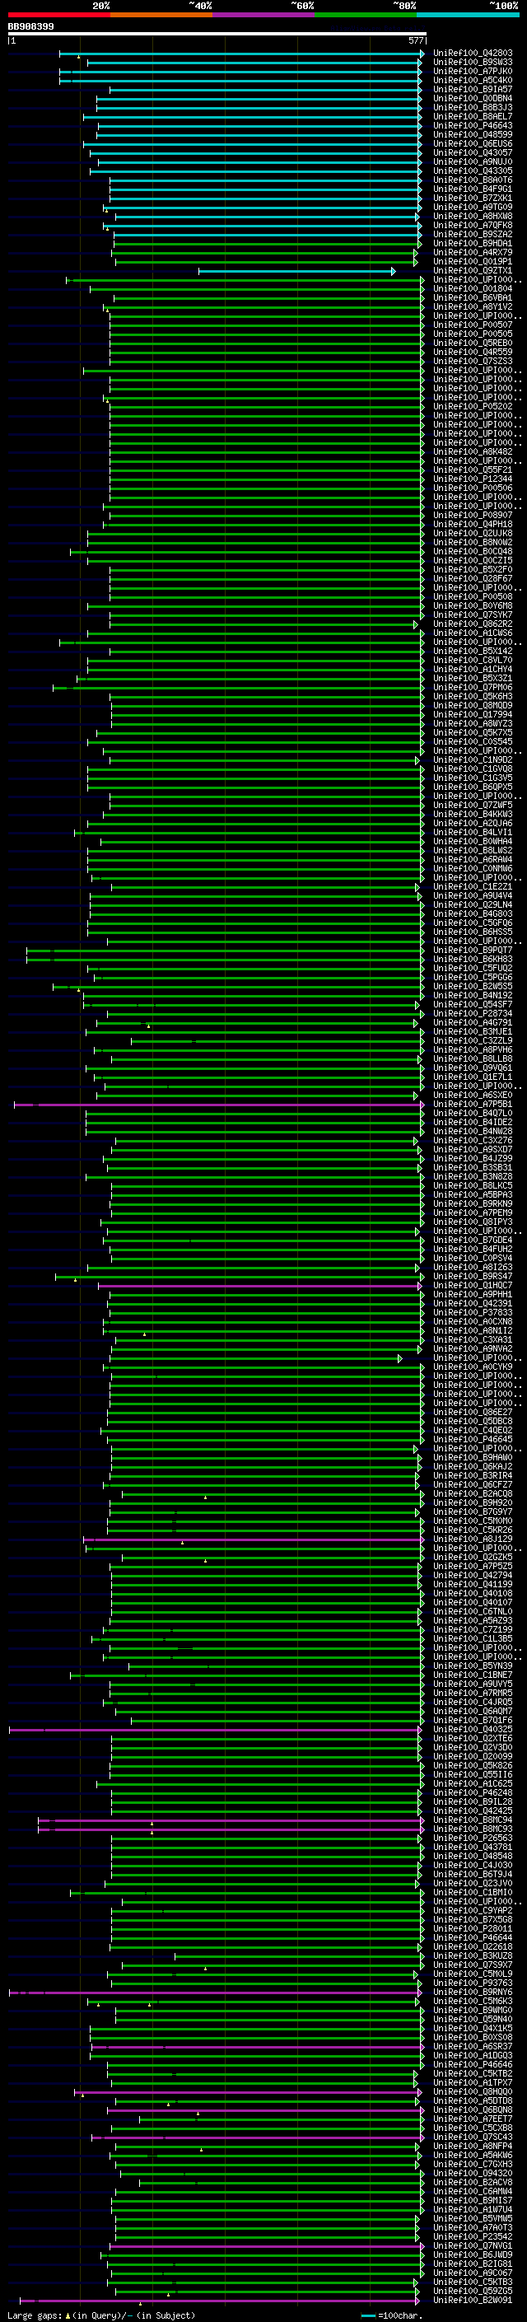Select hit UniRef100_Q42391
This screenshot has height=2322, width=527.
point(473,1303)
